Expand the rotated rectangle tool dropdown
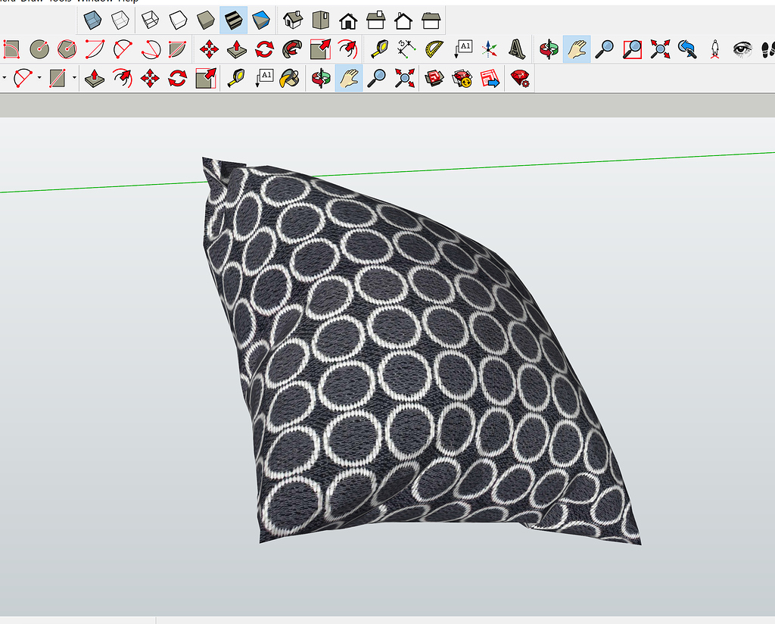The image size is (775, 624). tap(73, 76)
